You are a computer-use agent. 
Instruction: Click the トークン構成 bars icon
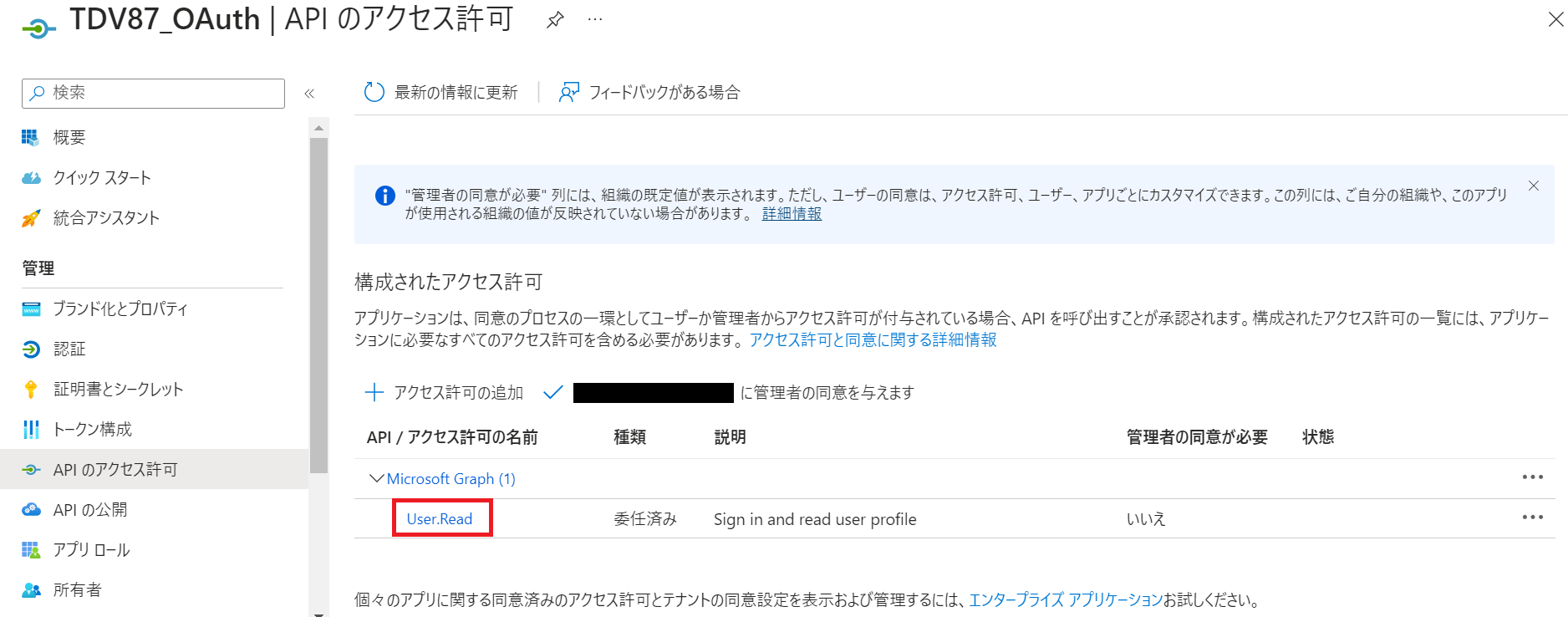click(31, 429)
